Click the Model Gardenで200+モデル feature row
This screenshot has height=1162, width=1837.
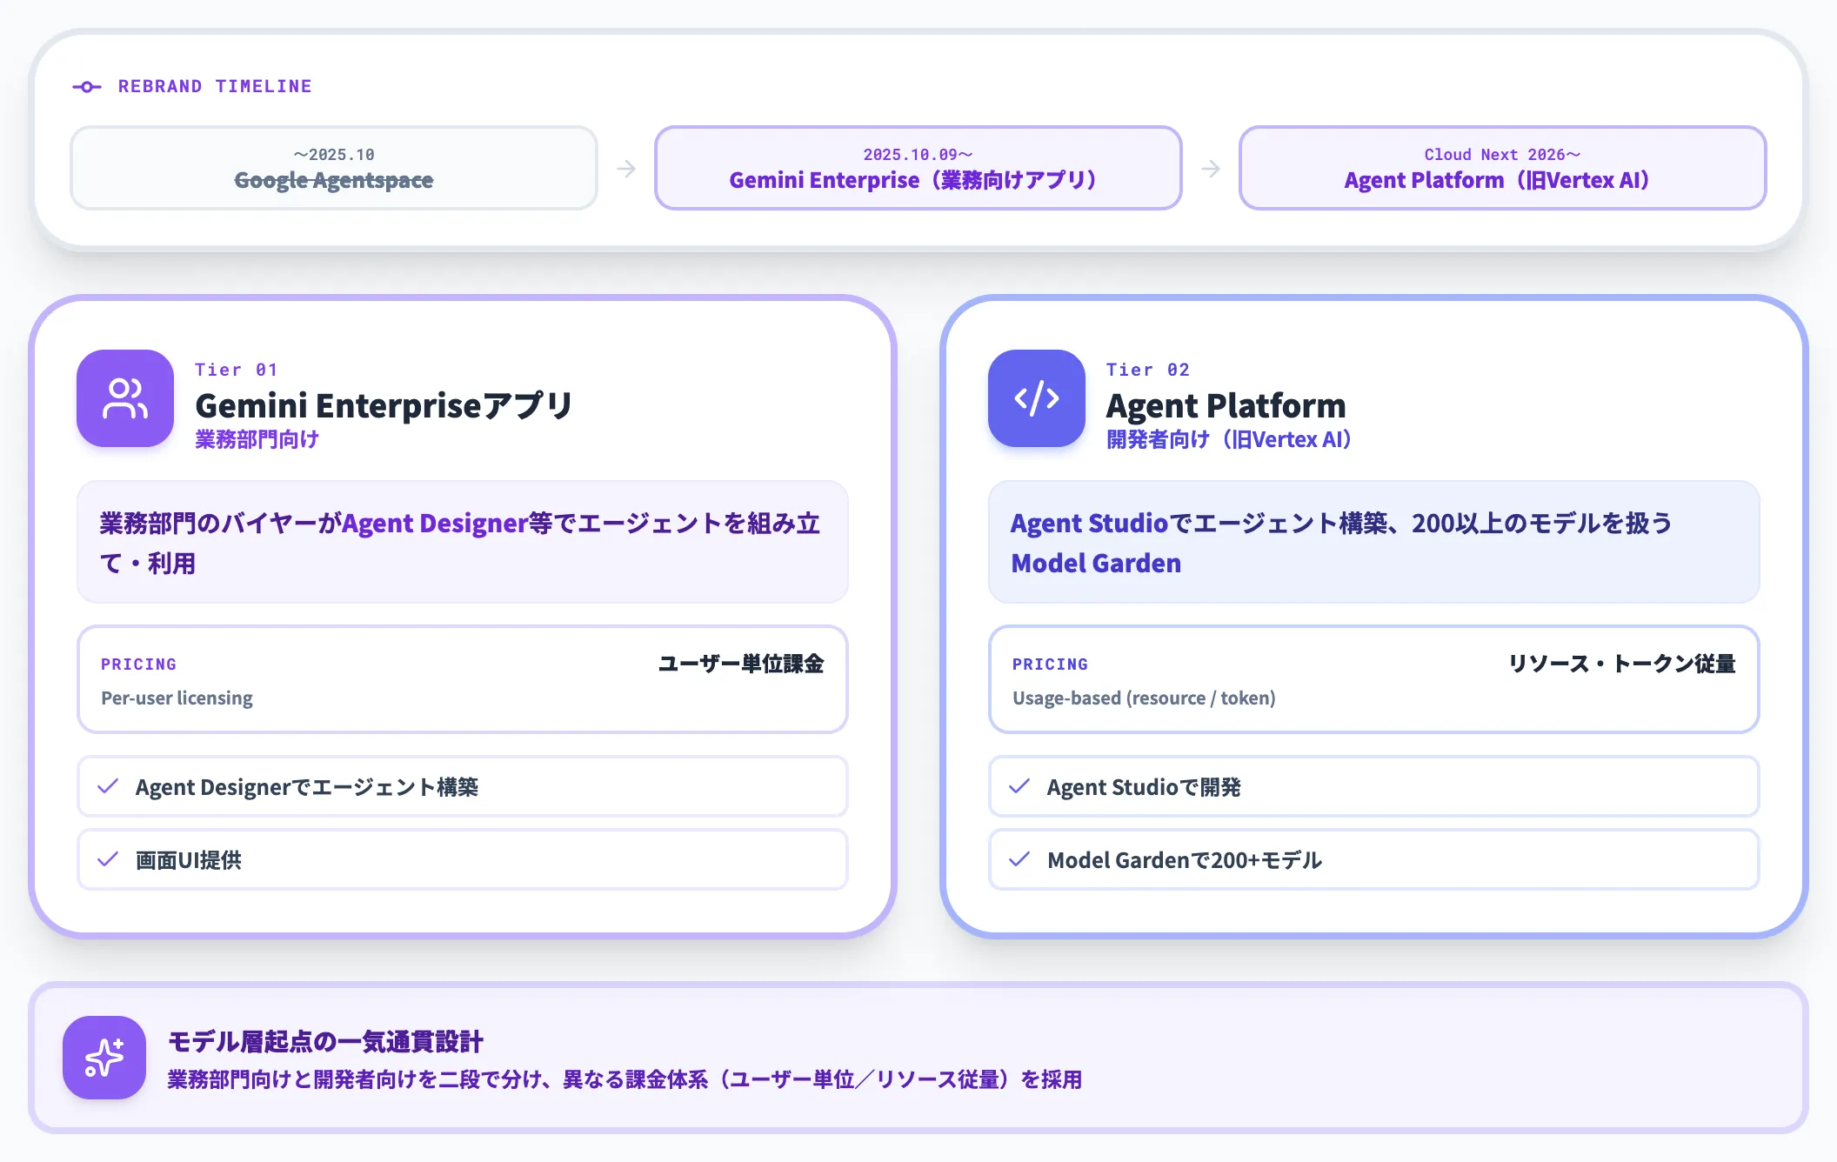coord(1374,859)
